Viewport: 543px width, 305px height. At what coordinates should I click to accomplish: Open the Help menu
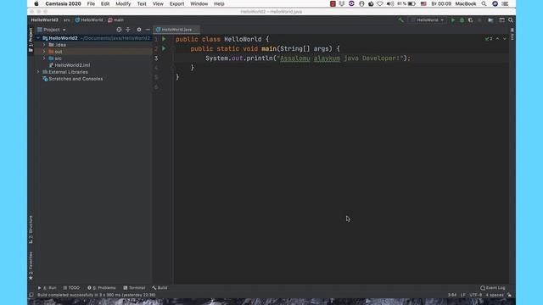coord(219,3)
